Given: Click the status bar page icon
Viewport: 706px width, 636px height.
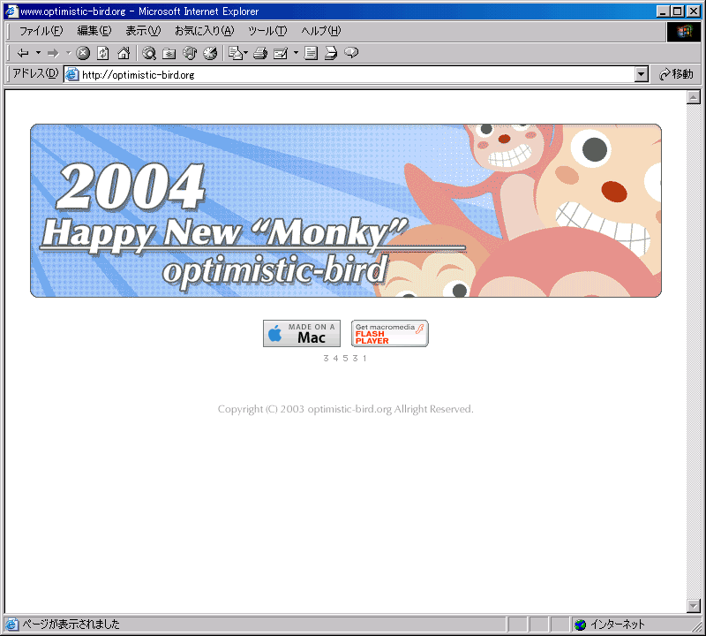Looking at the screenshot, I should pyautogui.click(x=11, y=625).
